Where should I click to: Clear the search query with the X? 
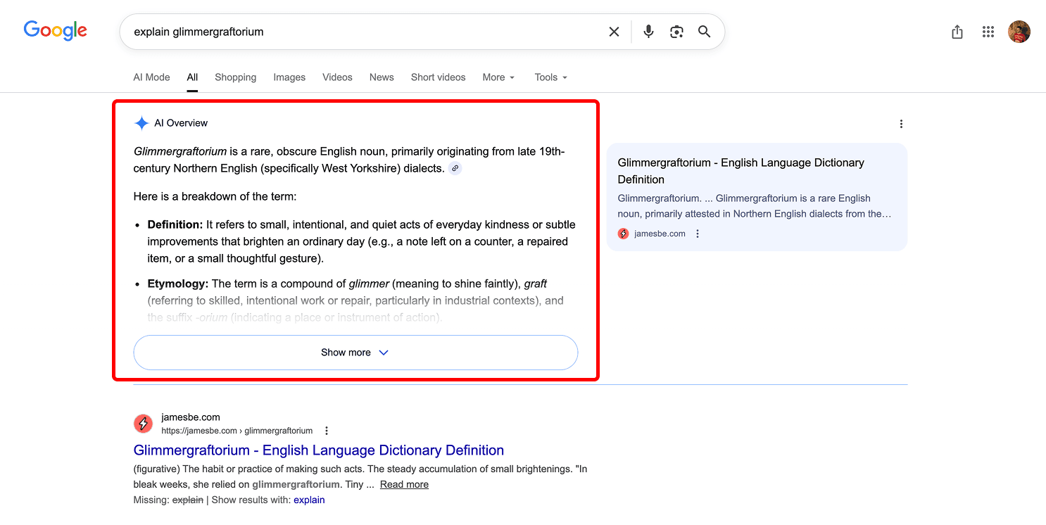point(614,32)
